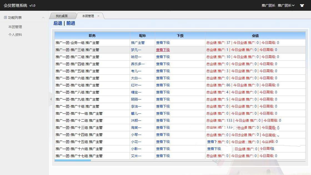Open the 推广团长 user dropdown menu
Screen dimensions: 311x175
coord(286,5)
